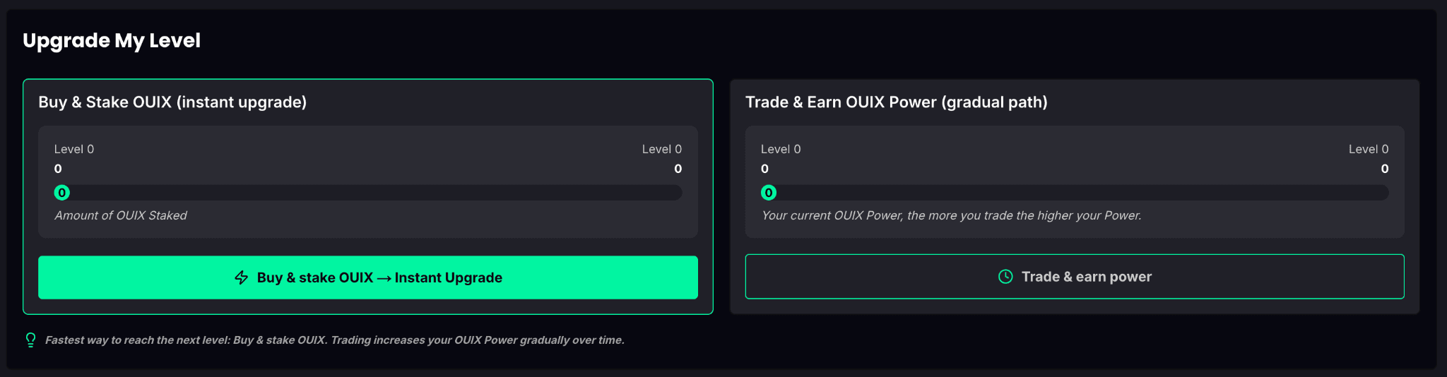Click the lightbulb tip icon
The width and height of the screenshot is (1447, 377).
pyautogui.click(x=30, y=340)
